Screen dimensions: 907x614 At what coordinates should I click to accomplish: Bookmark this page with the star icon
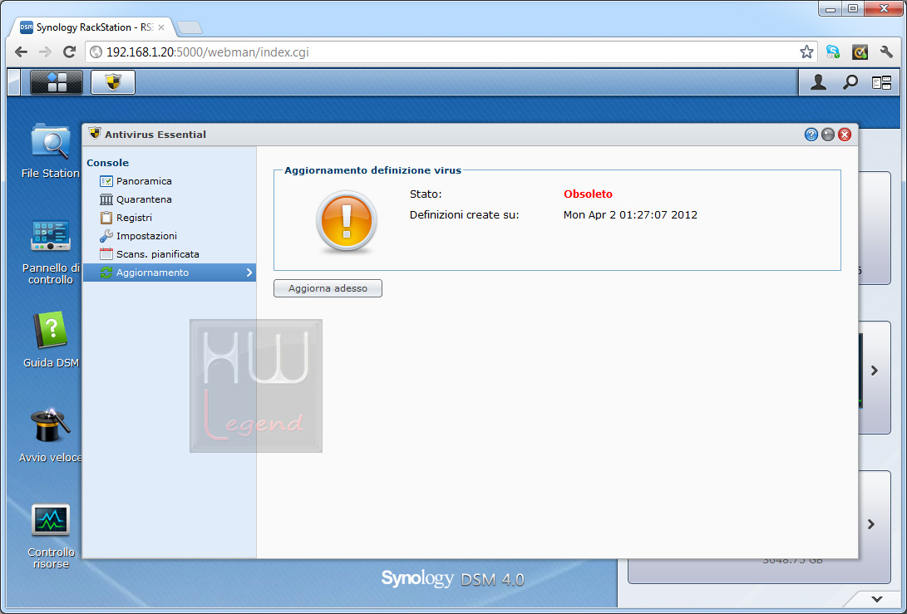point(806,52)
